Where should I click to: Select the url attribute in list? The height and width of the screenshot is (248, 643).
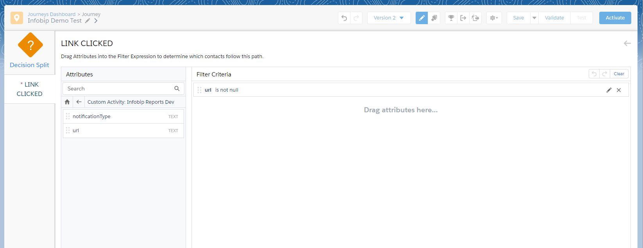click(123, 131)
